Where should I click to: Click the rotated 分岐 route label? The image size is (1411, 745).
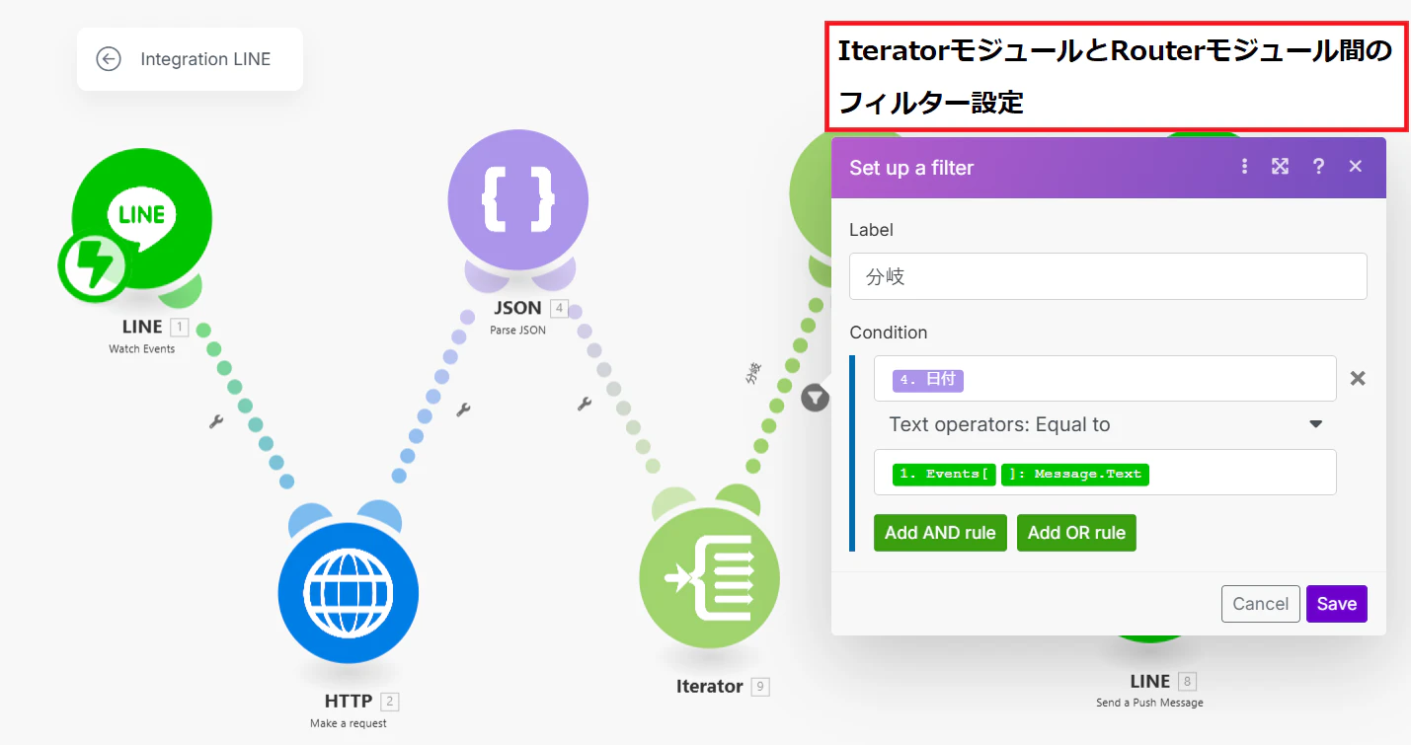(x=753, y=374)
